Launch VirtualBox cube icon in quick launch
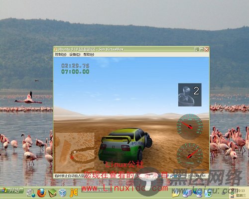 63,193
